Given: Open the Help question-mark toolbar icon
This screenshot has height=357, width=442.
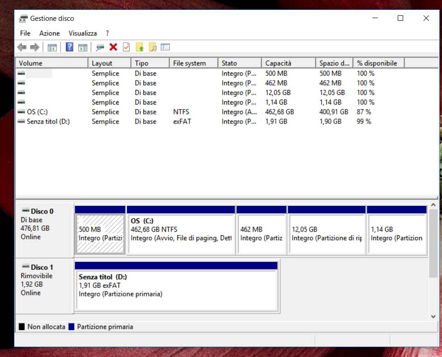Looking at the screenshot, I should click(x=69, y=47).
